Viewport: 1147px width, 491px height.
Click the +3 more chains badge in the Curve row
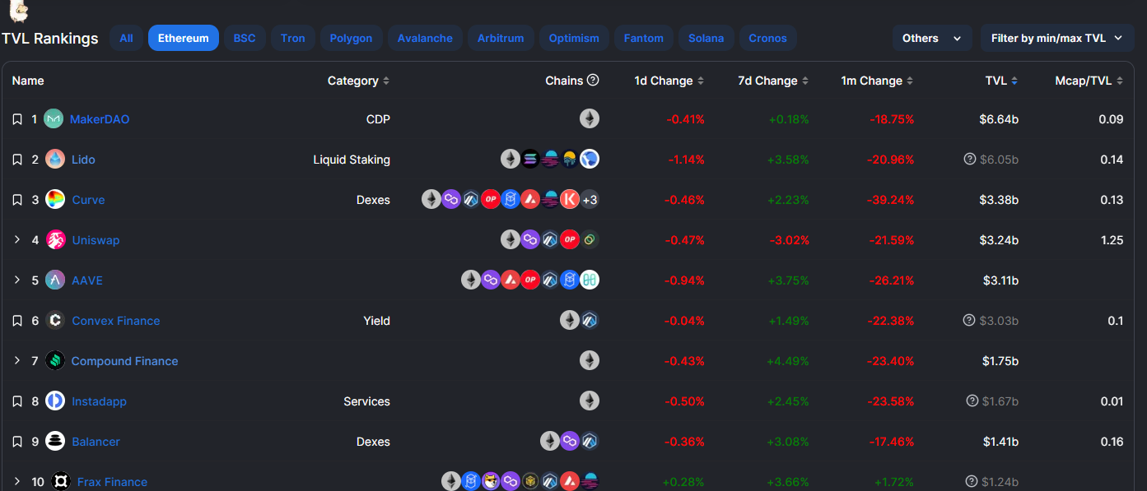[x=590, y=200]
